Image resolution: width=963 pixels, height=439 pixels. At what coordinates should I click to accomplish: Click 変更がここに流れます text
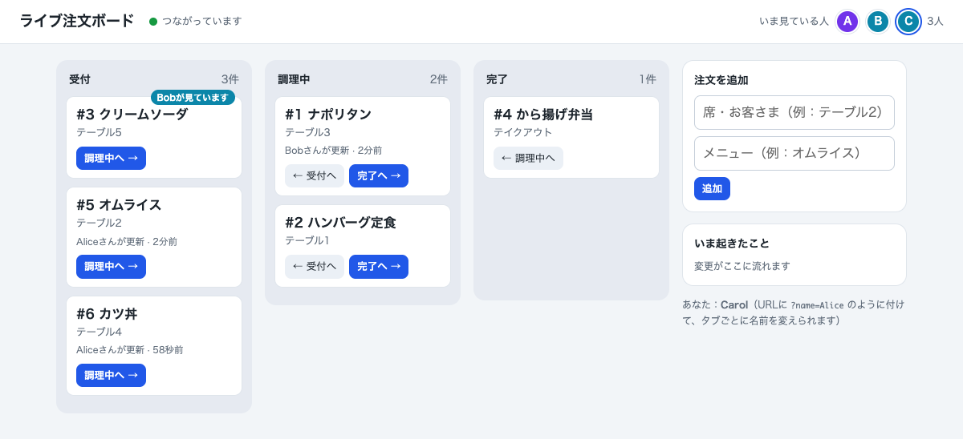tap(742, 266)
